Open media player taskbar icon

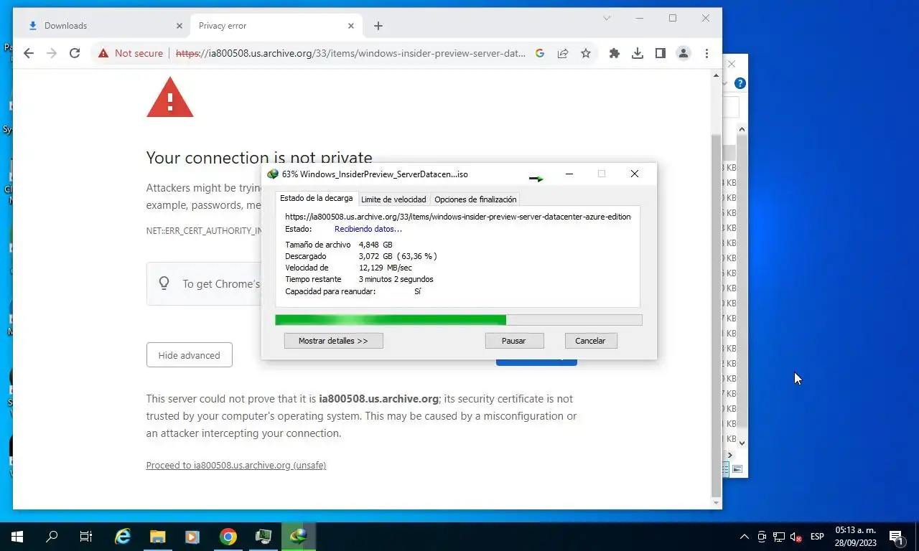pos(192,537)
